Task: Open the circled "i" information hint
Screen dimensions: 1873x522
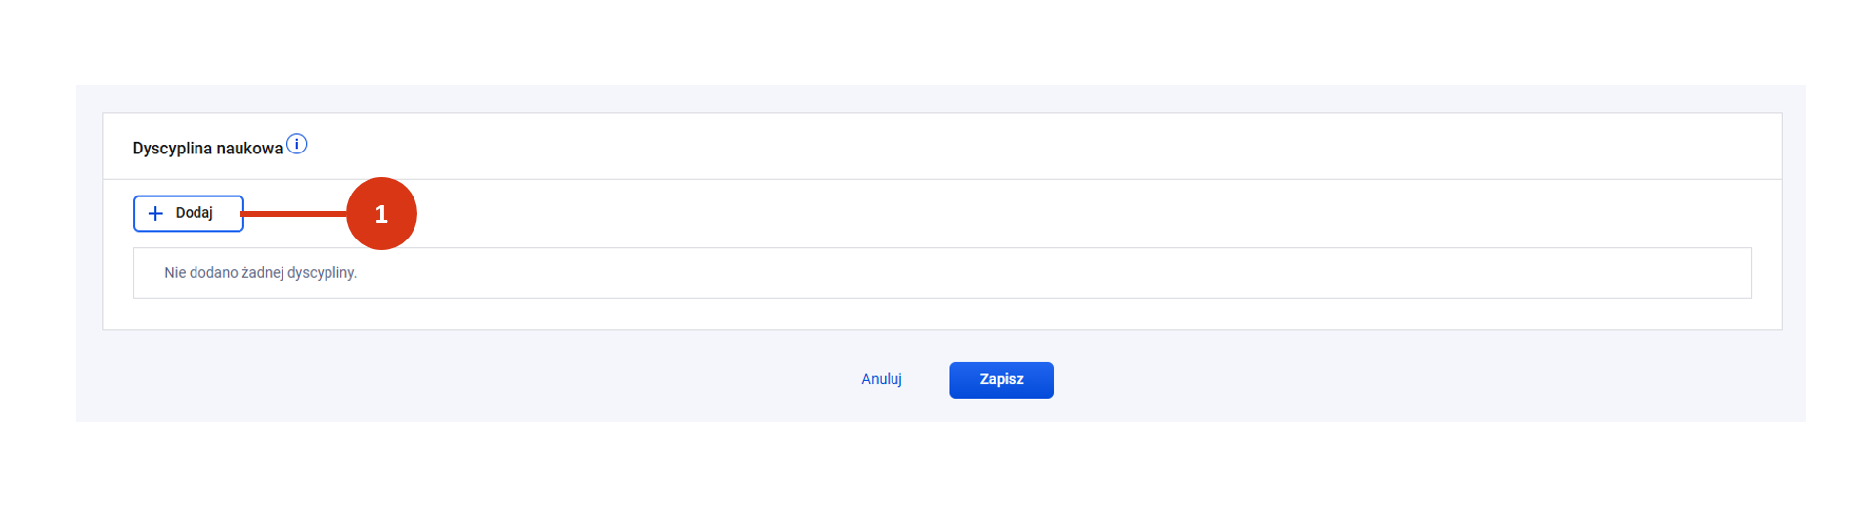Action: pos(297,145)
